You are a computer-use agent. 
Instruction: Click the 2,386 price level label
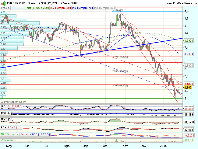tap(4, 83)
